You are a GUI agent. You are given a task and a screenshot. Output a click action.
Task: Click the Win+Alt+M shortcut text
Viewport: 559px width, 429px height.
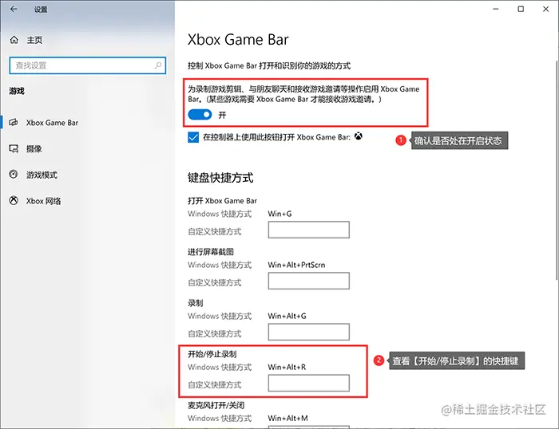287,419
